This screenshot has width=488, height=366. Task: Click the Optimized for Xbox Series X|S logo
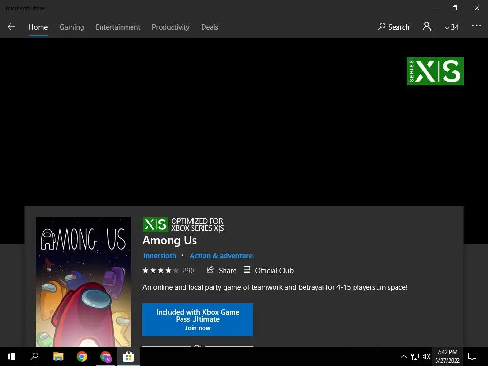point(183,224)
